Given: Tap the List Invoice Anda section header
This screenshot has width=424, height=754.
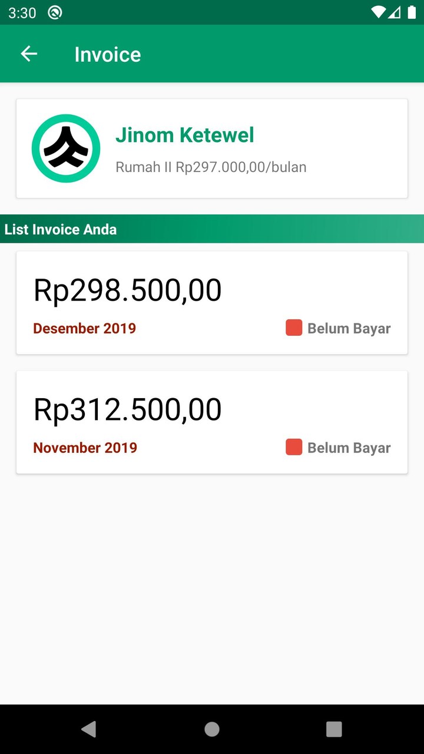Looking at the screenshot, I should point(61,229).
